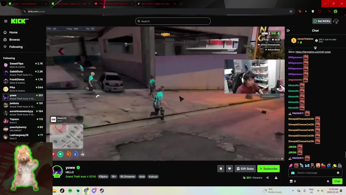Click the user profile avatar in the top right
Screen dimensions: 346x195
336,21
